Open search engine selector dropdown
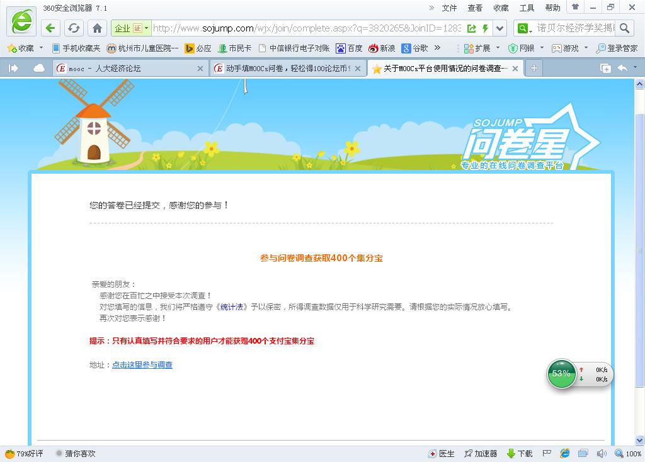Image resolution: width=645 pixels, height=462 pixels. click(x=525, y=28)
